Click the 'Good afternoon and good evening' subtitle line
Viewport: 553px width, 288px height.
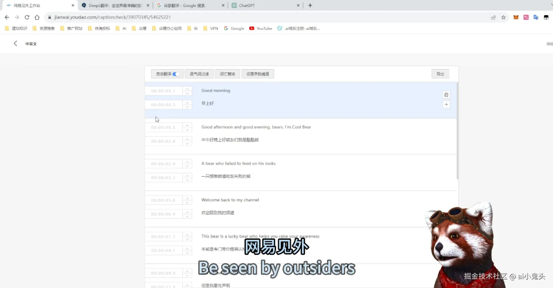coord(256,127)
